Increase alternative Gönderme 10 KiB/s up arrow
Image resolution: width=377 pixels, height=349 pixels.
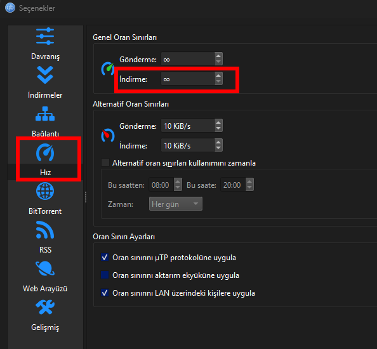click(218, 122)
